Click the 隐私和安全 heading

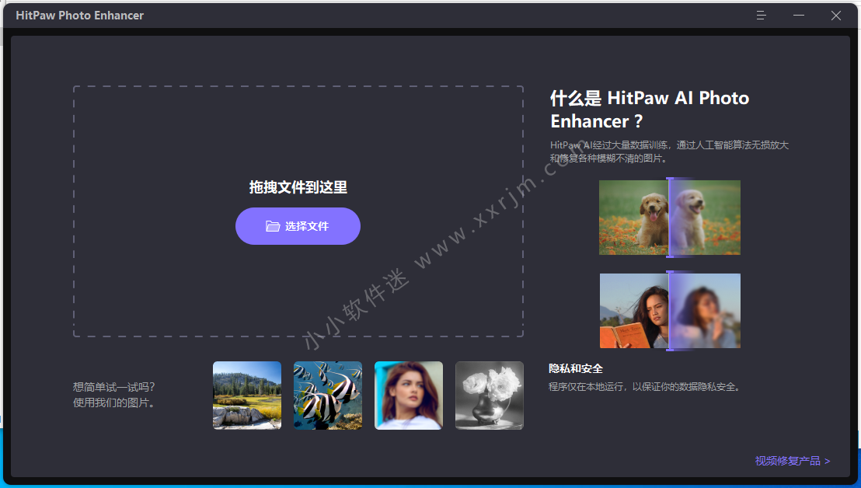coord(576,369)
